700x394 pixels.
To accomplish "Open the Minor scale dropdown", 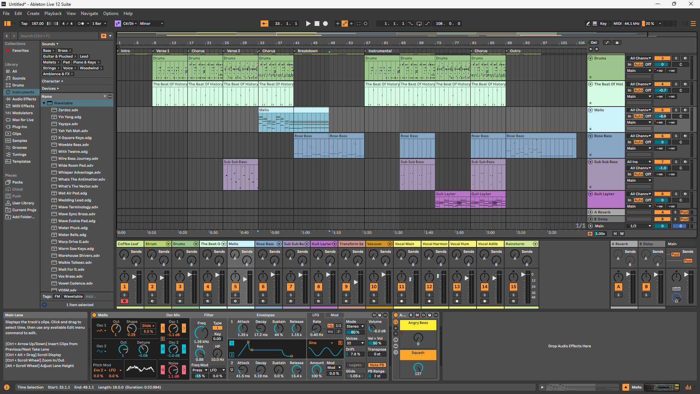I will [151, 24].
